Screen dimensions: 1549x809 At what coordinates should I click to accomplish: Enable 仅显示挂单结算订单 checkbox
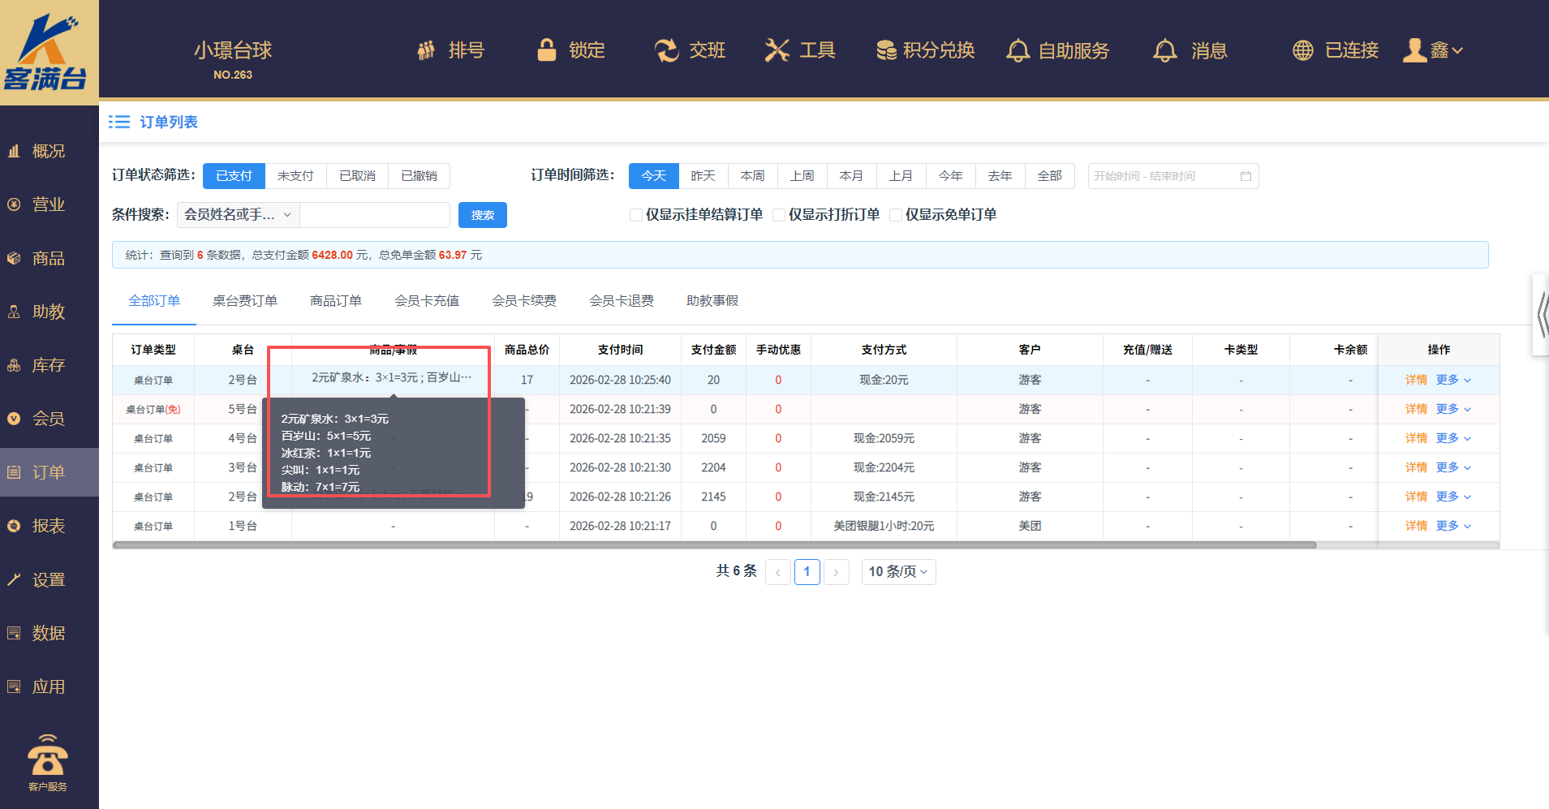pyautogui.click(x=636, y=215)
